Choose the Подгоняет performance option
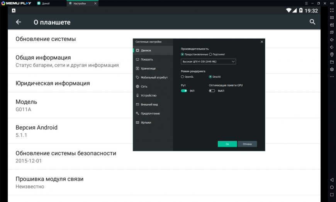 pyautogui.click(x=210, y=54)
